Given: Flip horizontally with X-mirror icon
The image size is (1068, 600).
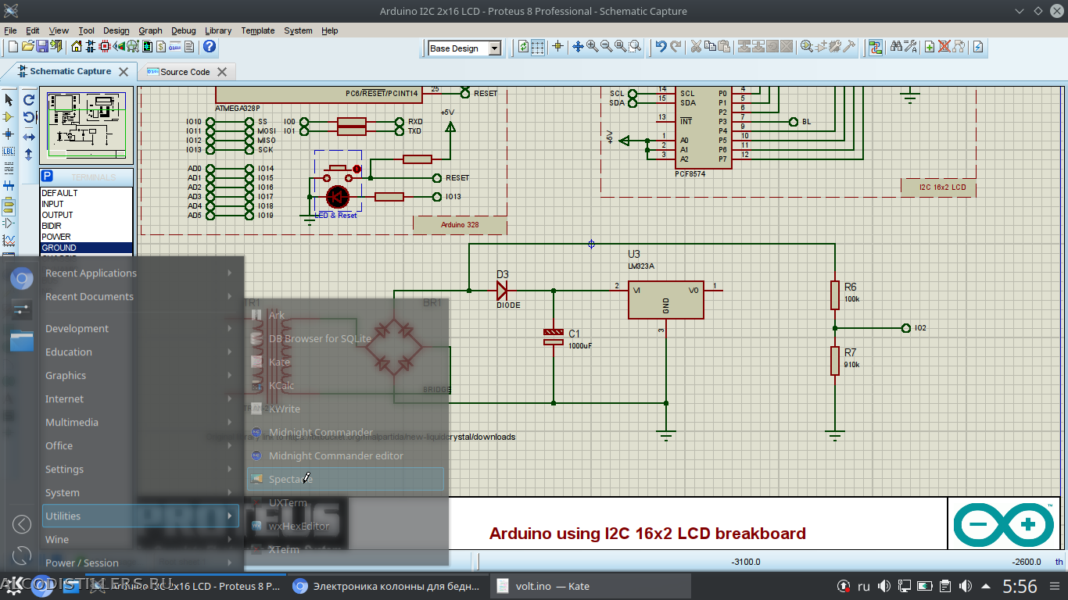Looking at the screenshot, I should (x=29, y=137).
